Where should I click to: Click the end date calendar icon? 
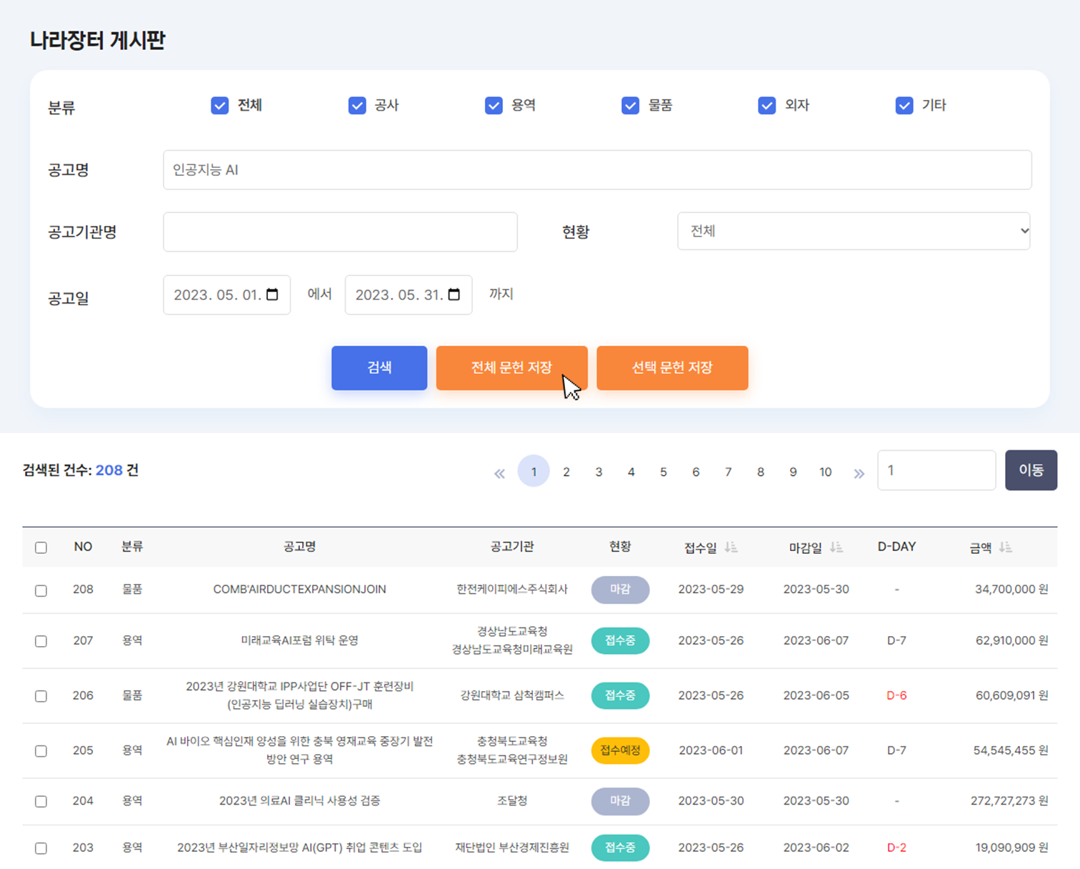click(454, 294)
